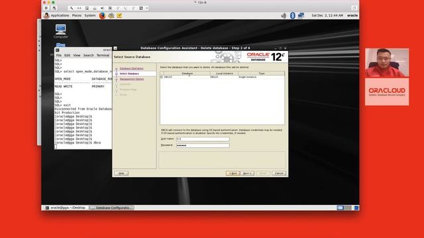Click the volume icon in GNOME panel
The height and width of the screenshot is (238, 424).
[284, 16]
